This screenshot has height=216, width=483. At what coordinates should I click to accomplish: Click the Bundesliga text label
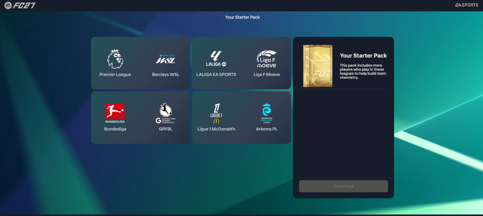coord(115,129)
